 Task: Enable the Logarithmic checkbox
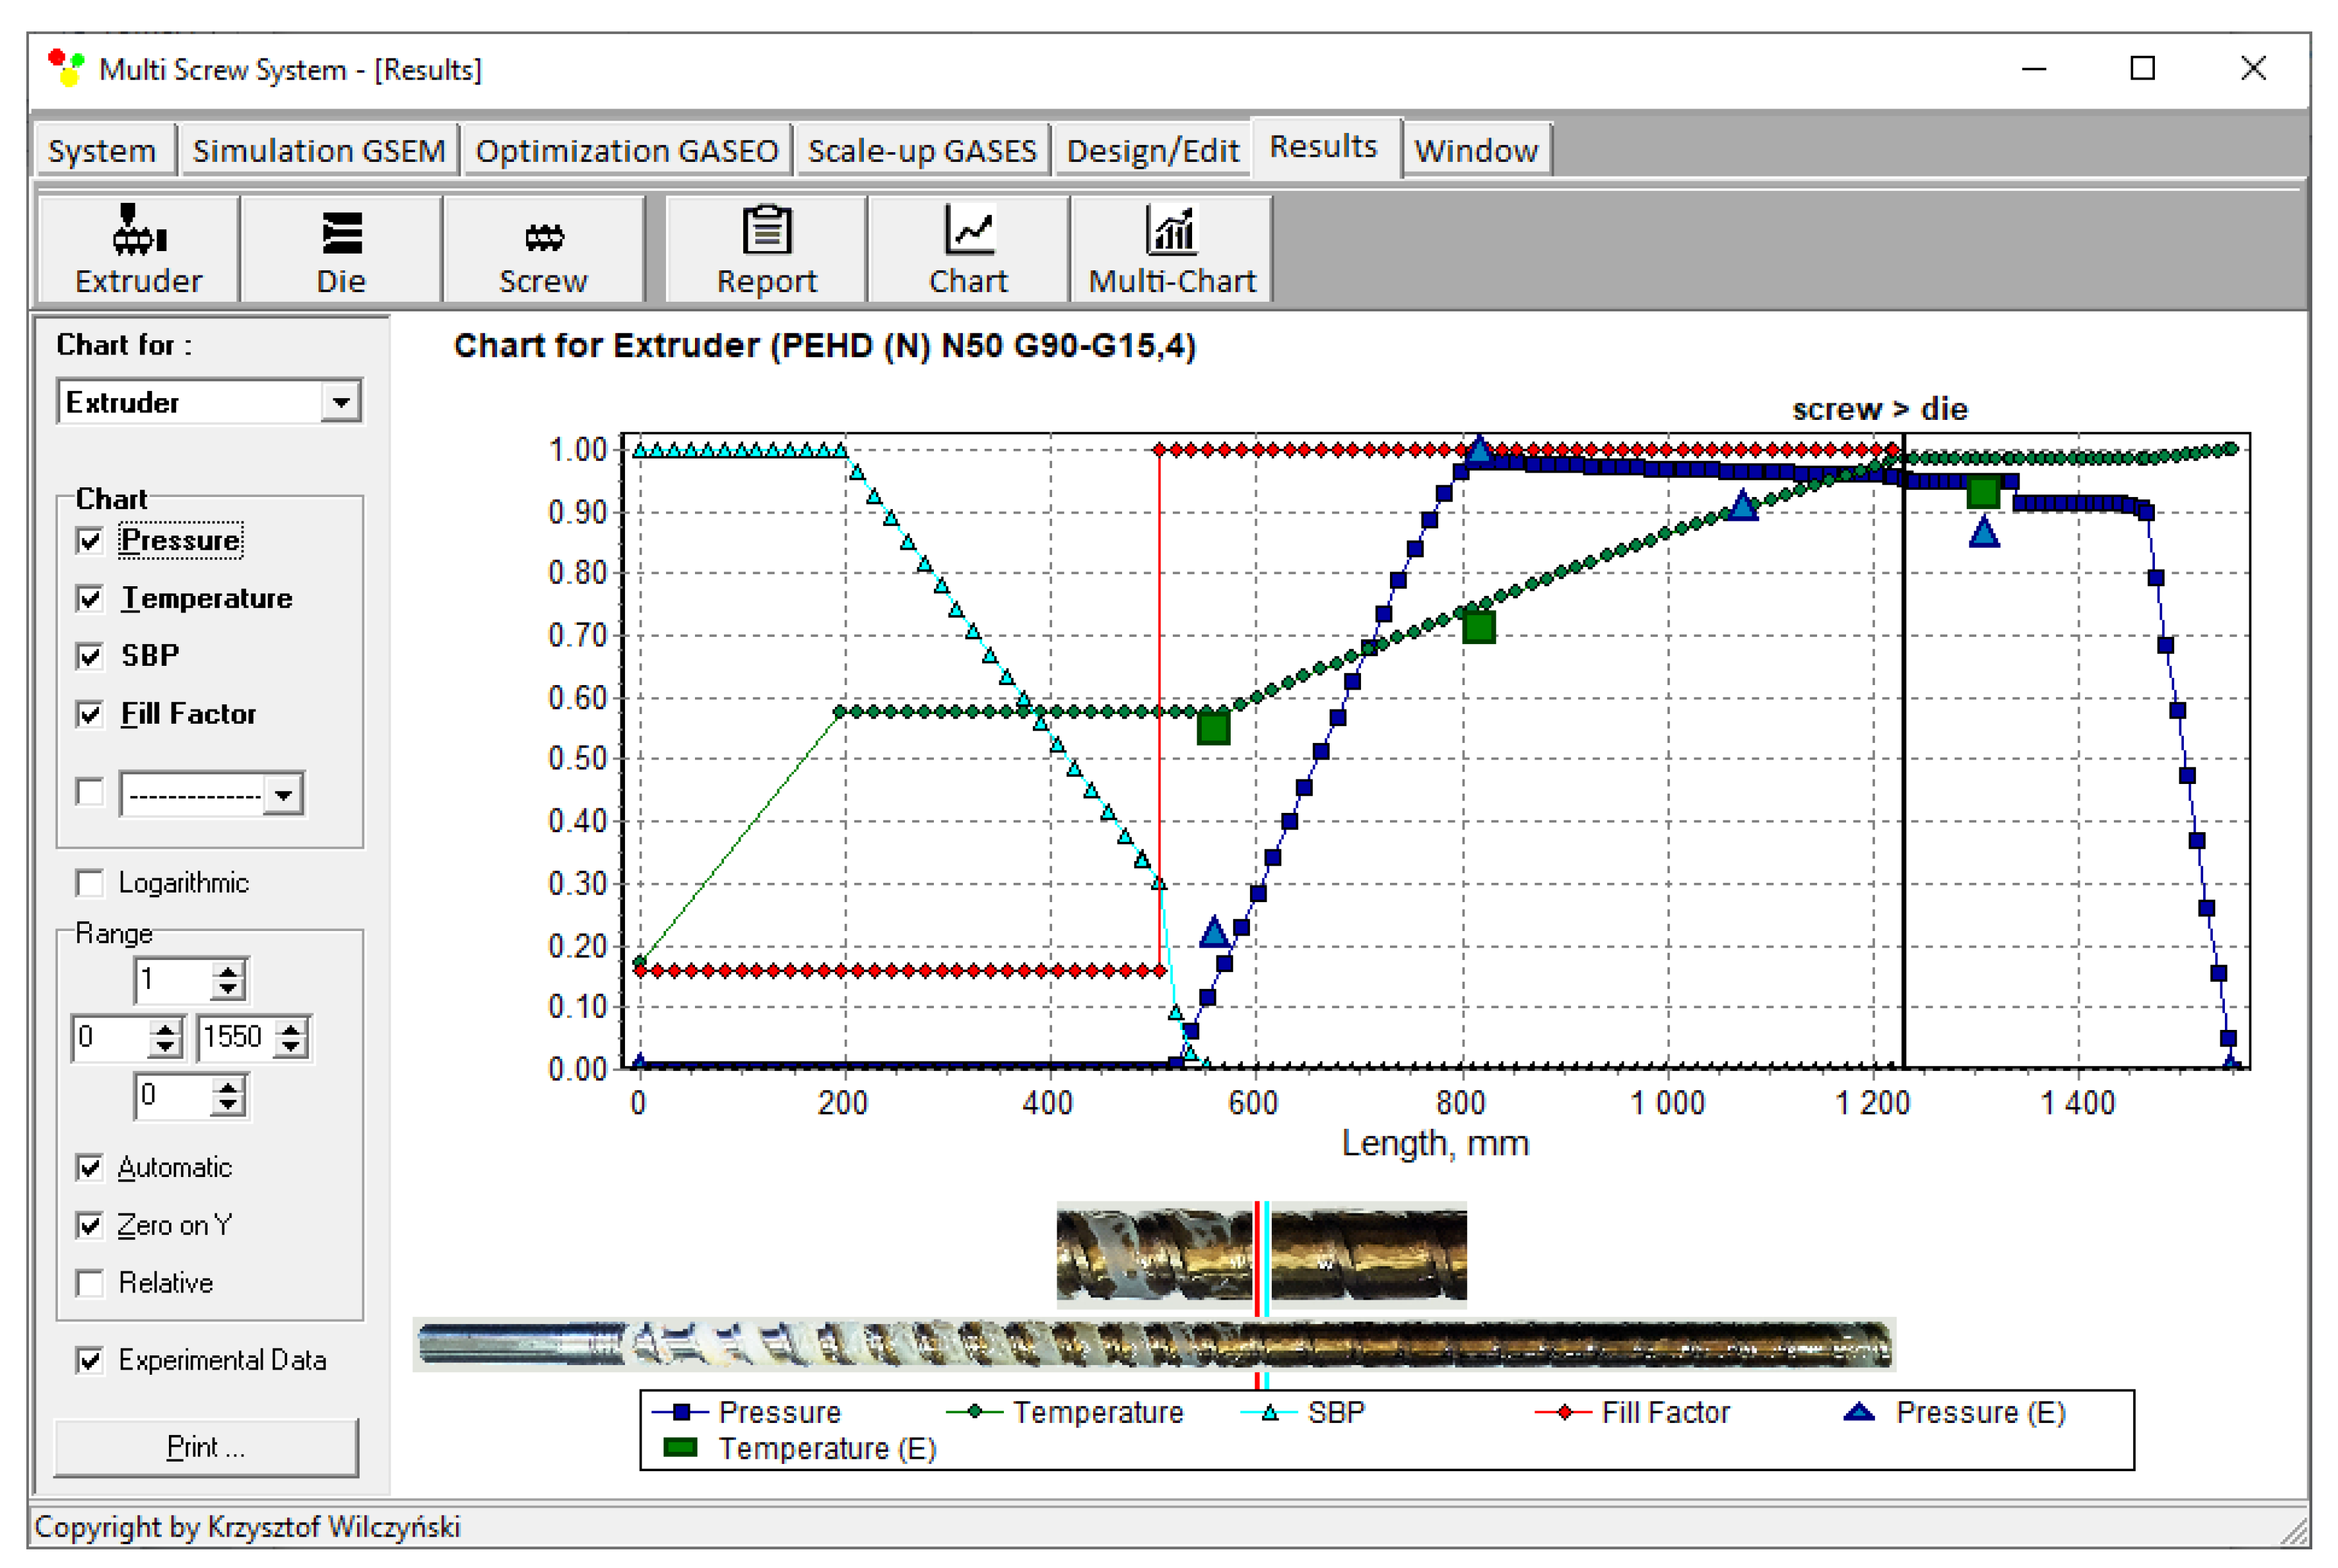90,883
